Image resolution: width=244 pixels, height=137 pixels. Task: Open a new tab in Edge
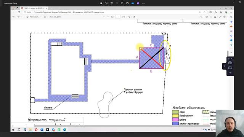pyautogui.click(x=50, y=8)
